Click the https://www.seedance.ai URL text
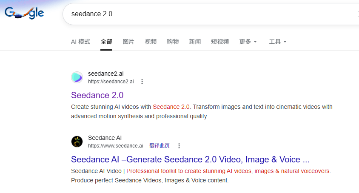The image size is (359, 193). pos(116,146)
